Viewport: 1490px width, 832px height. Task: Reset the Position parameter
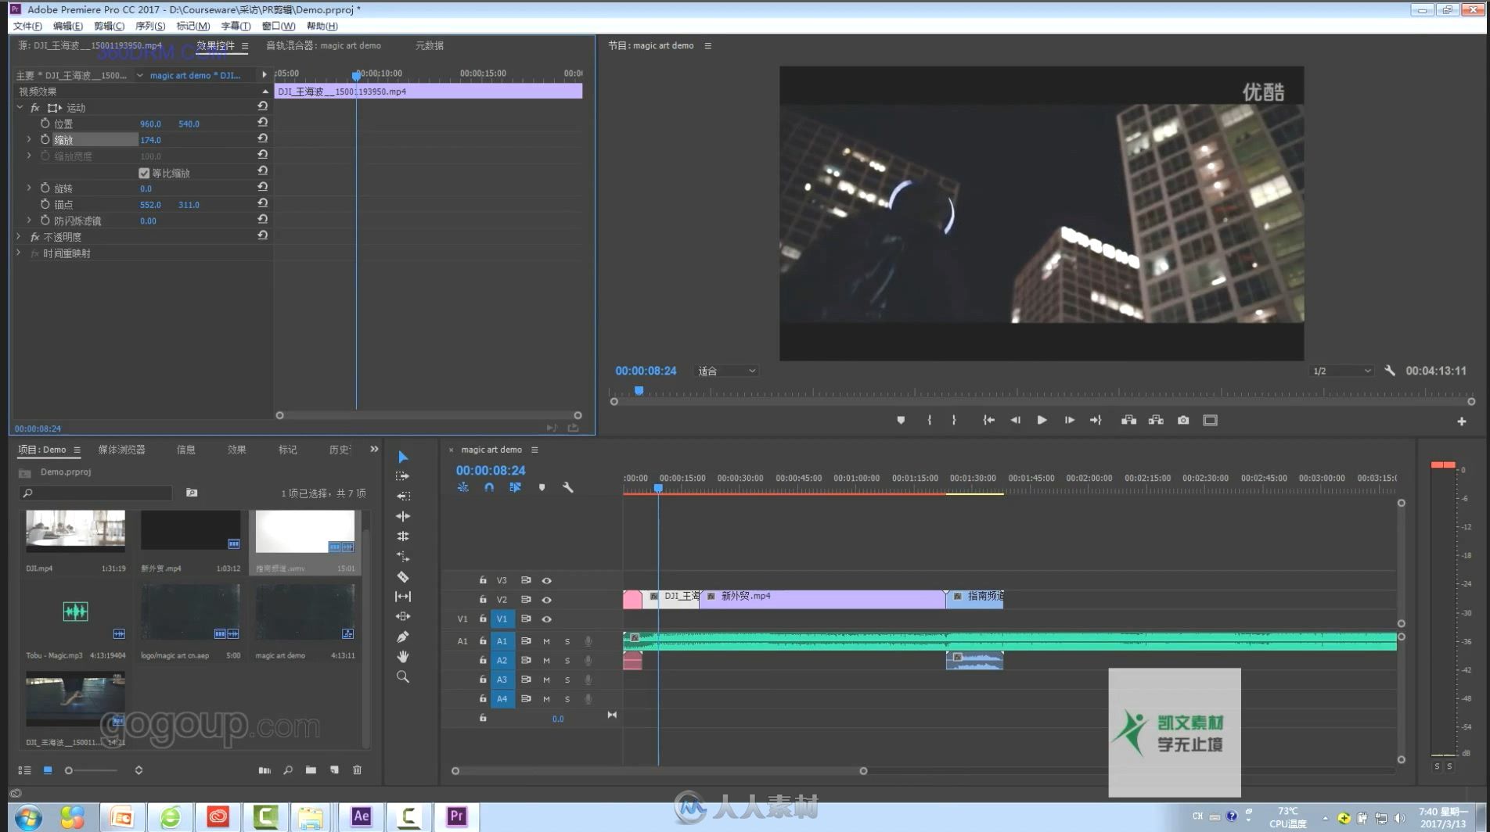coord(262,123)
